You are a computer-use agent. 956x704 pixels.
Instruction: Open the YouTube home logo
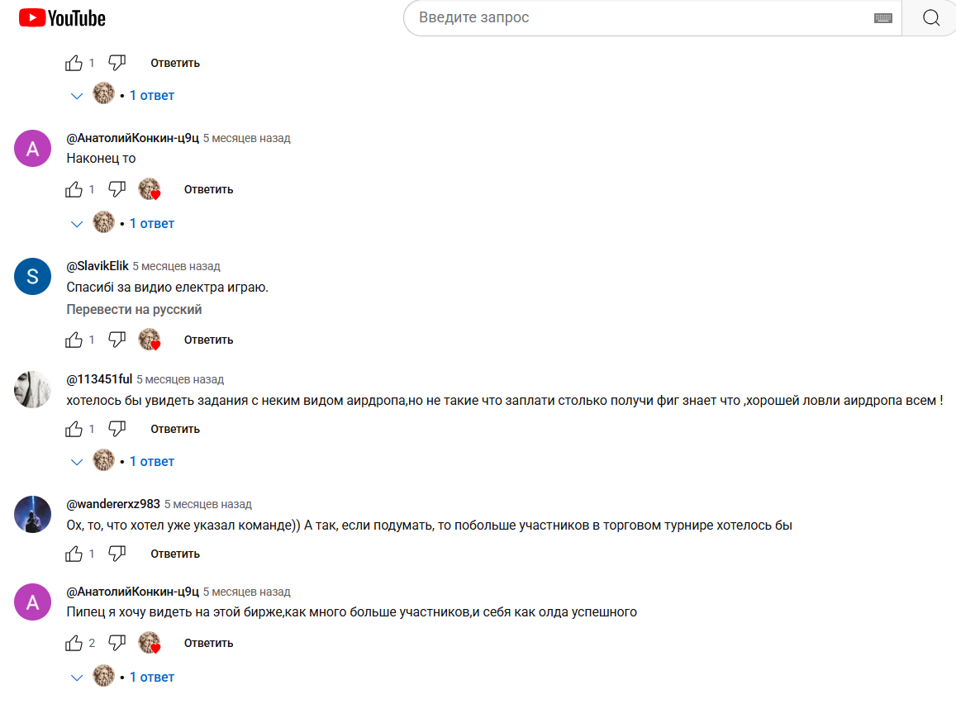[x=62, y=18]
